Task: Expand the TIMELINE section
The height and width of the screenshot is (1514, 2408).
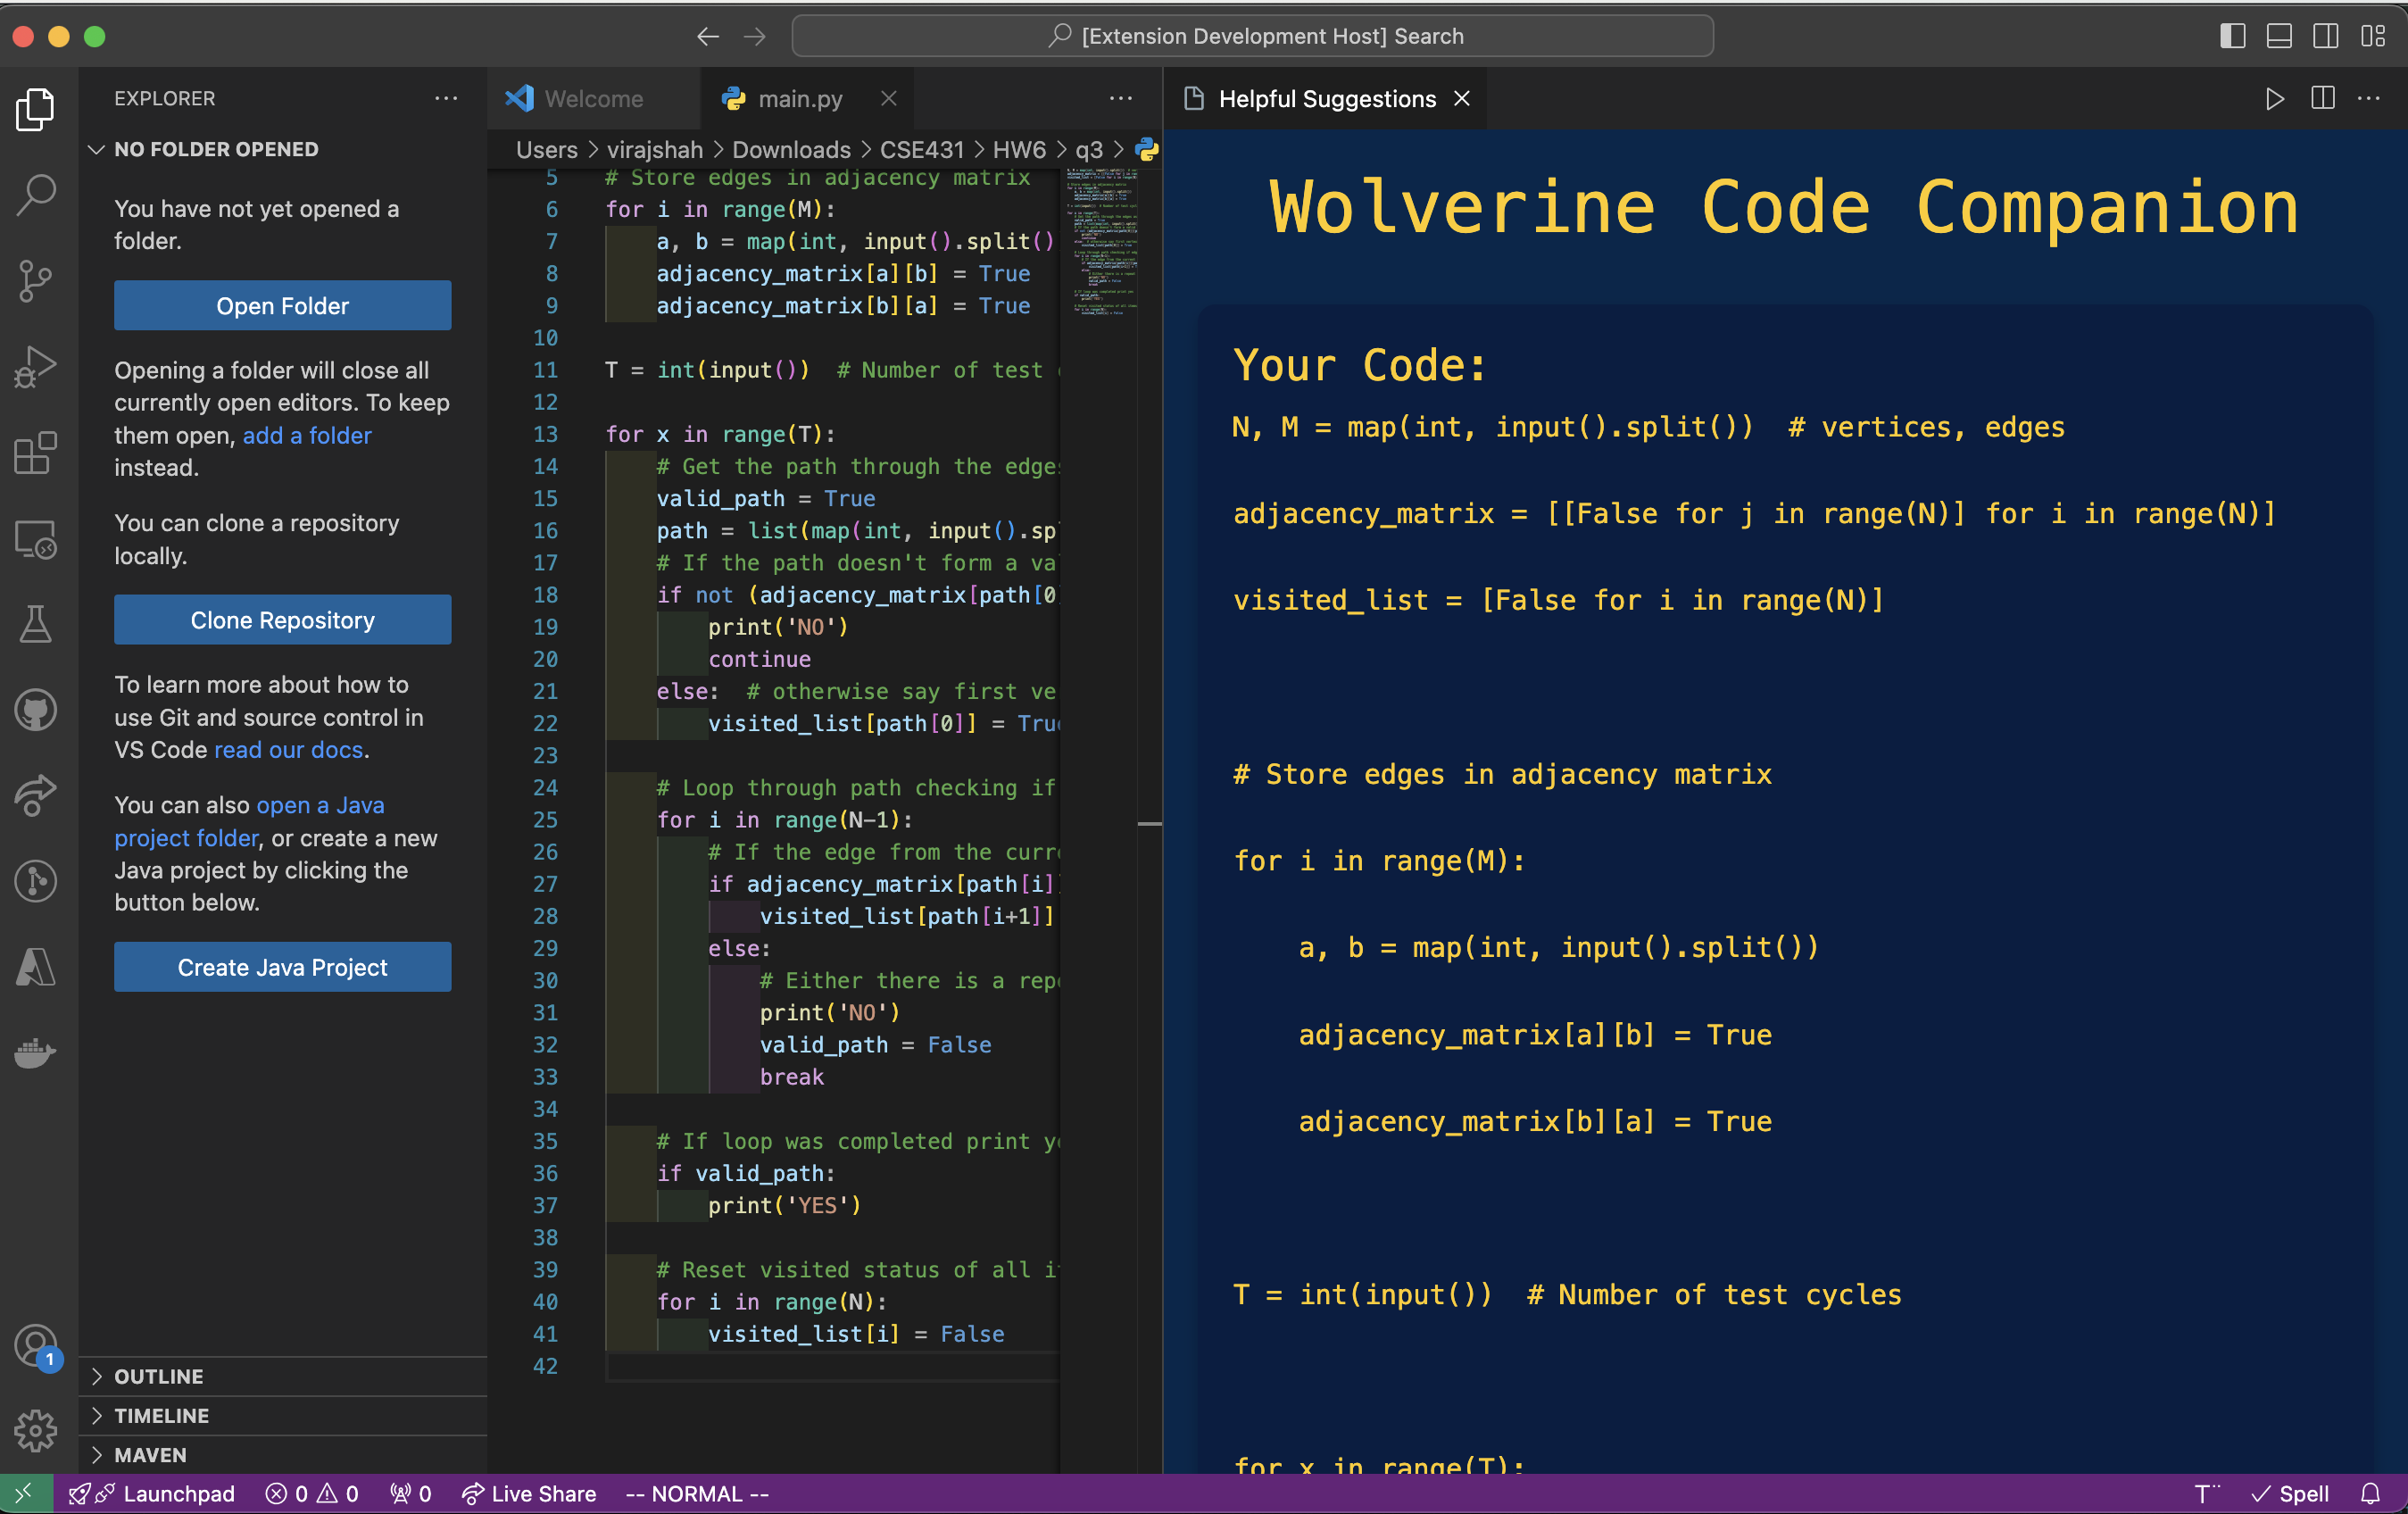Action: pyautogui.click(x=161, y=1415)
